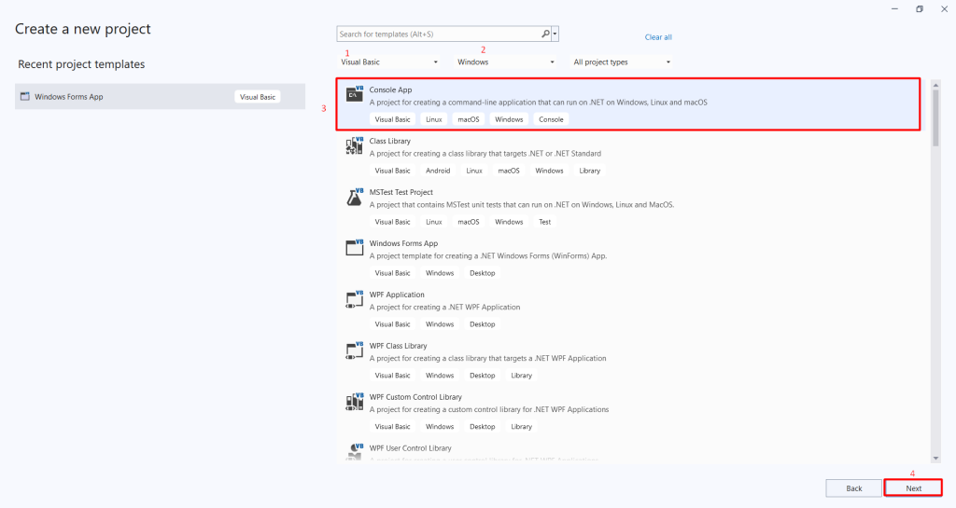Maximize the dialog window
956x508 pixels.
pos(920,9)
